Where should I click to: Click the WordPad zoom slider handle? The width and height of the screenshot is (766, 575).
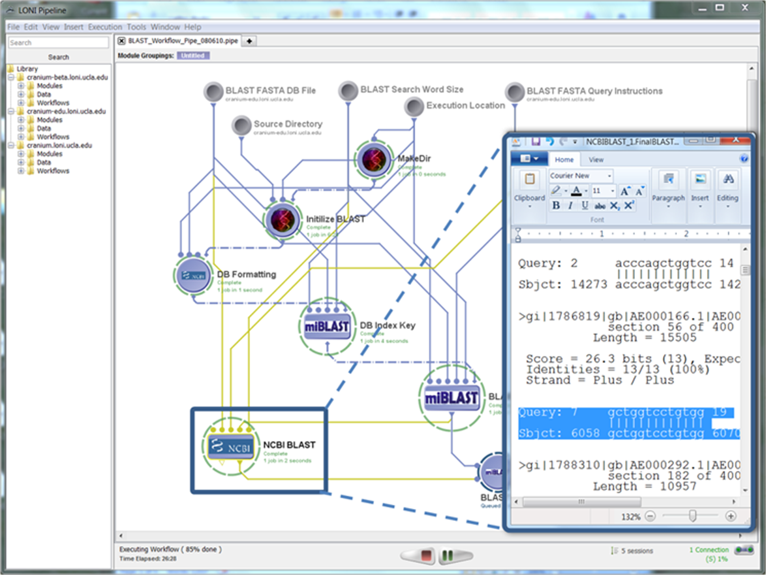(x=692, y=516)
